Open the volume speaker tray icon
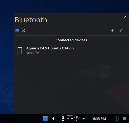 pos(54,119)
